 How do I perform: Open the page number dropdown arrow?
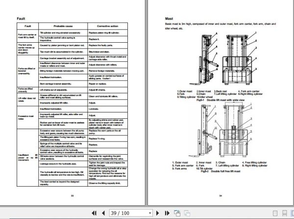(x=150, y=213)
